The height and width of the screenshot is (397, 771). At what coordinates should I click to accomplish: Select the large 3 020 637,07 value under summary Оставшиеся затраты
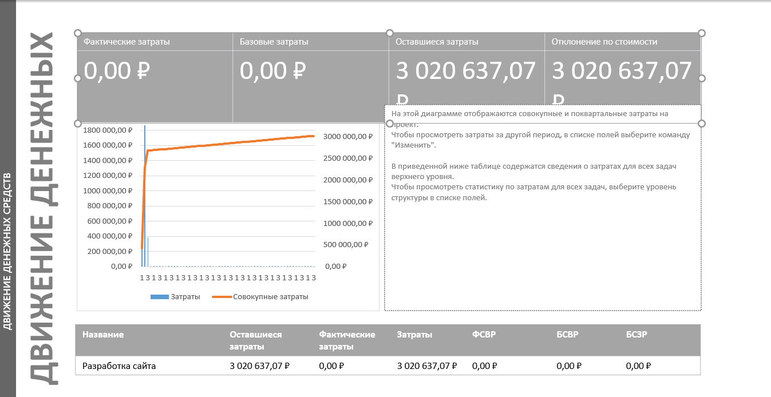[x=466, y=71]
